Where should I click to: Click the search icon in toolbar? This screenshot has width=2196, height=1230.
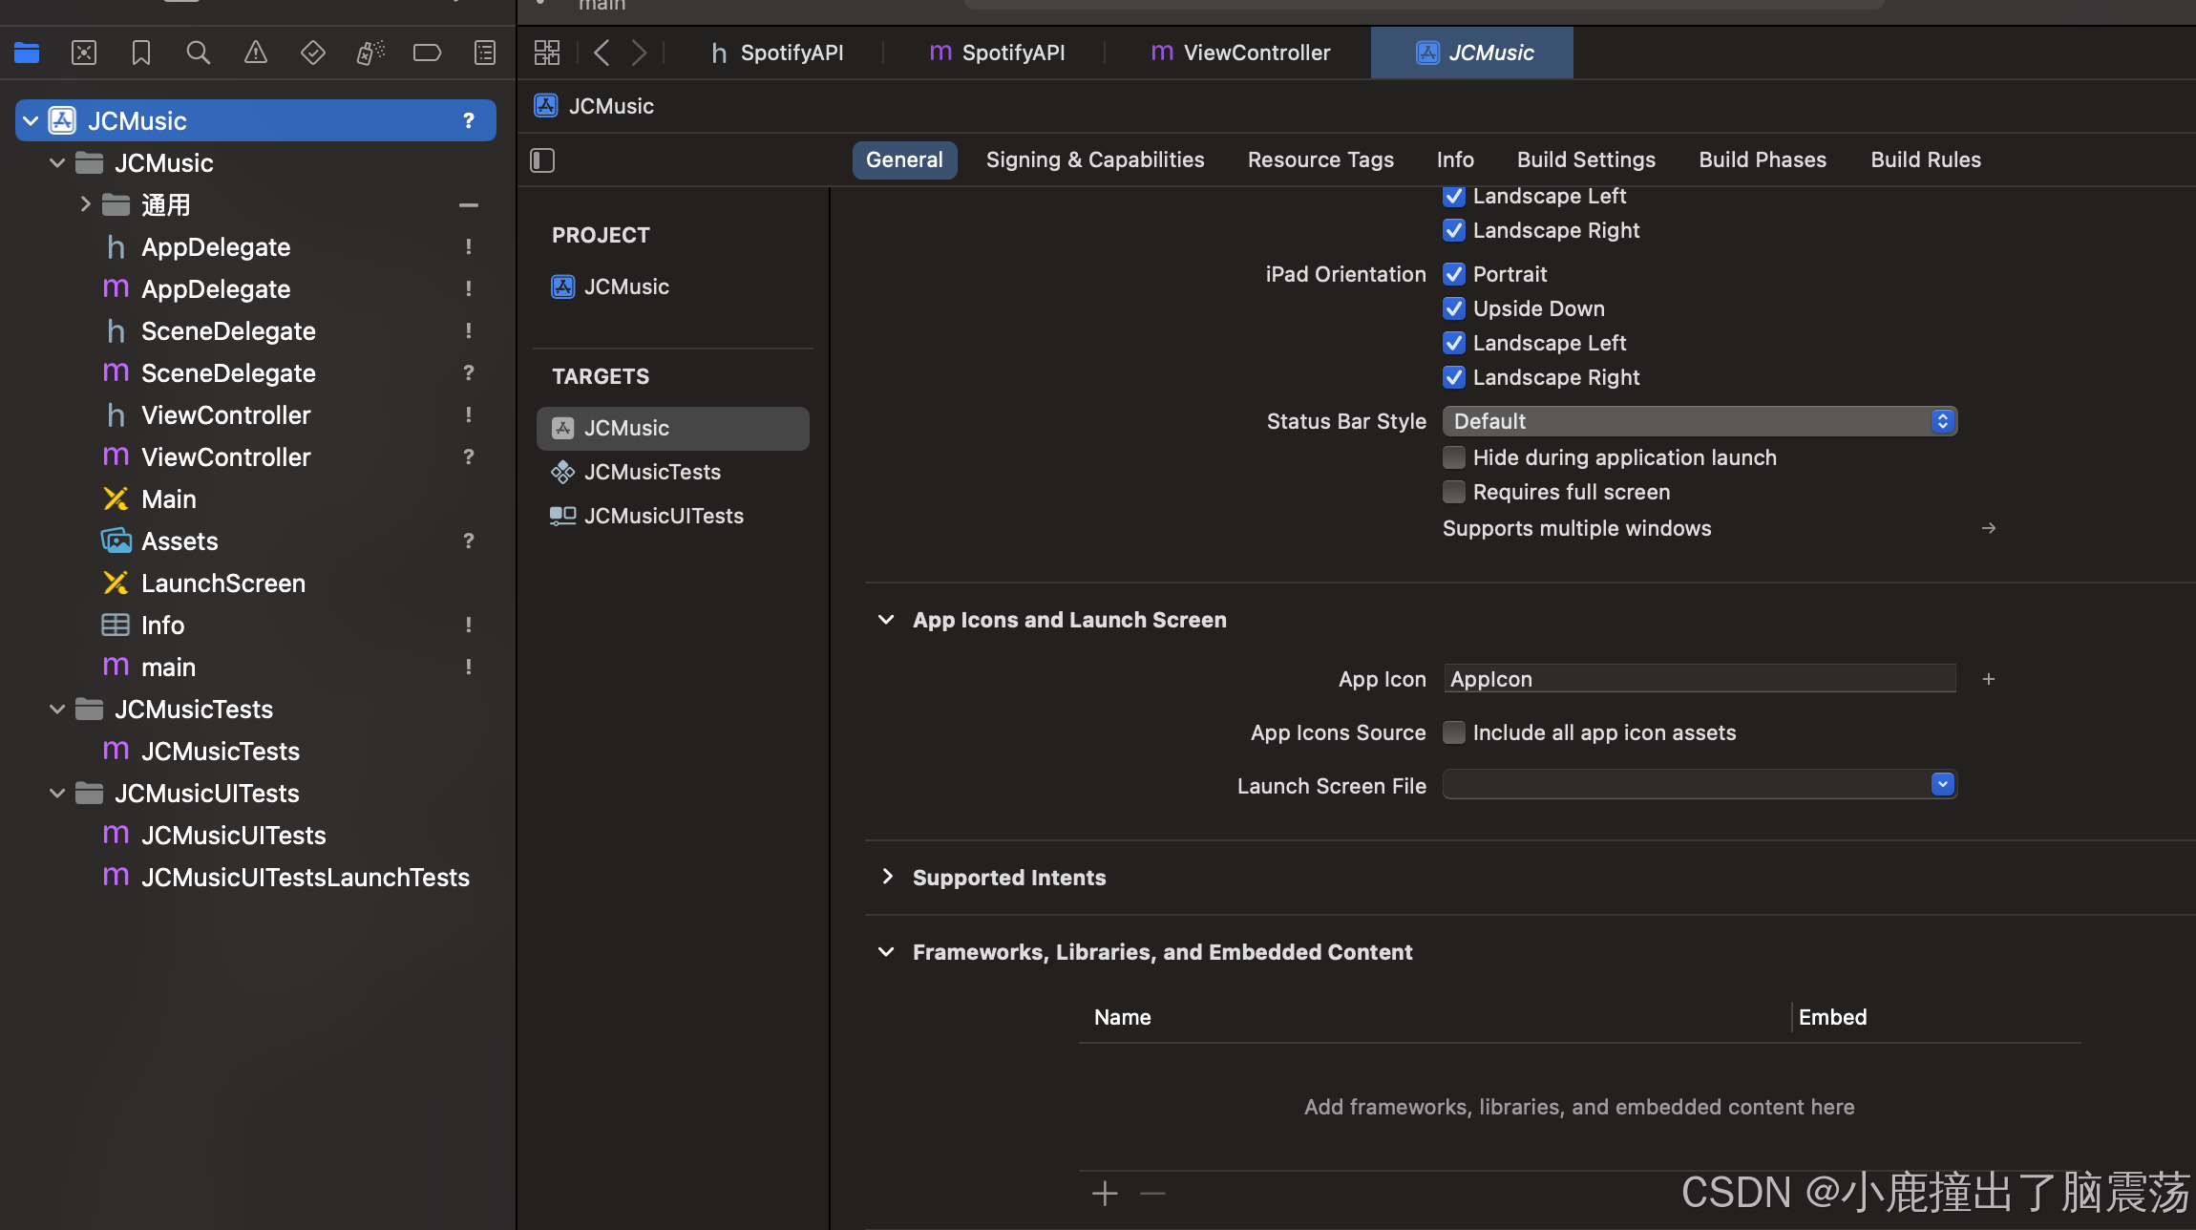[x=196, y=50]
